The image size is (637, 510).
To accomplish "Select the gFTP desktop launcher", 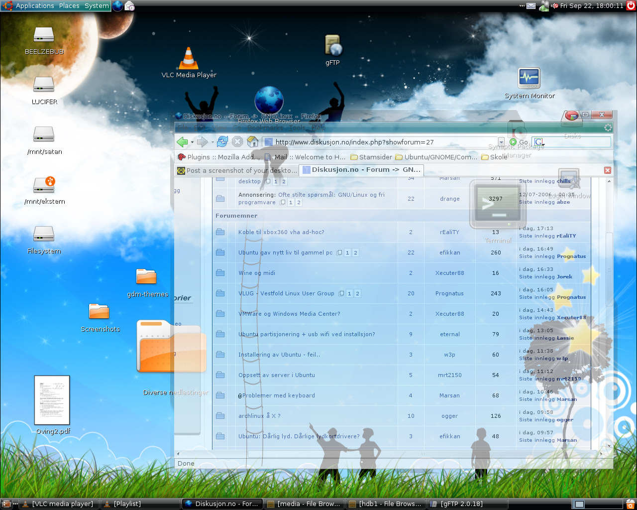I will [333, 45].
